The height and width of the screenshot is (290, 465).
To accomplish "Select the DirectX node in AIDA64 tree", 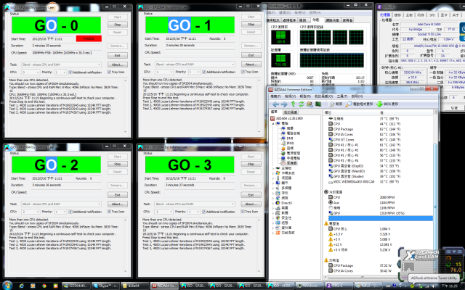I will 284,203.
